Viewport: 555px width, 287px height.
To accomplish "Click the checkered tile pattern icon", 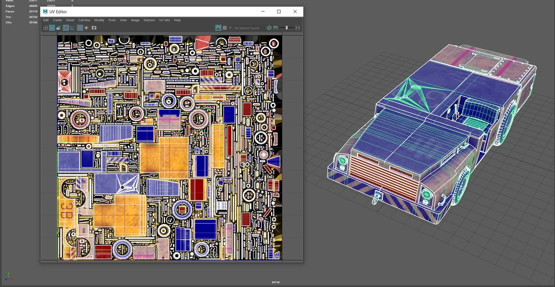I will tap(225, 28).
